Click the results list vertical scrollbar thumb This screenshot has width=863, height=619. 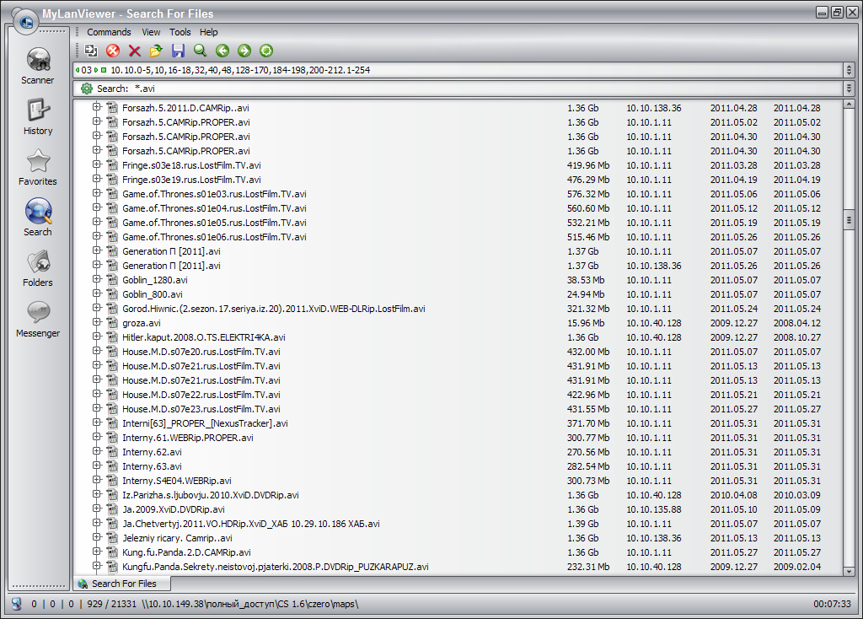[x=850, y=219]
